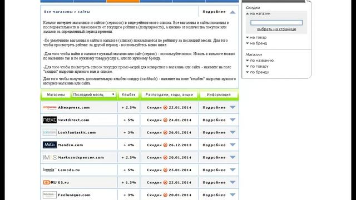Open the Lamoda.ru store name link
The image size is (356, 200).
click(69, 170)
